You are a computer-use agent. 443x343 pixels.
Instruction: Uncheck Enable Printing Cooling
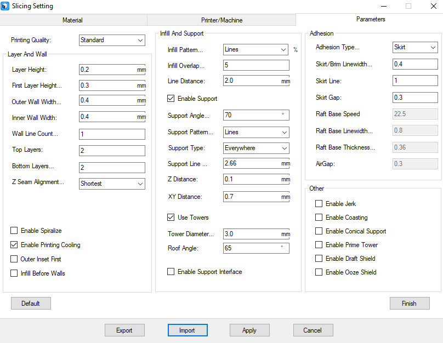click(x=14, y=245)
